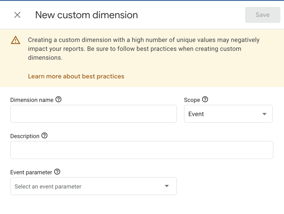Open Learn more about best practices link
The width and height of the screenshot is (284, 214).
coord(76,76)
